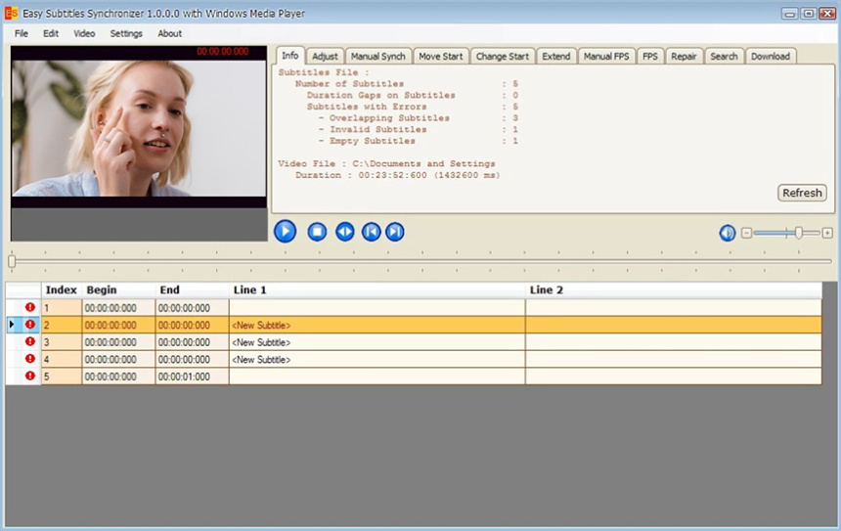This screenshot has width=841, height=531.
Task: Select <New Subtitle> text in row 3
Action: tap(261, 342)
